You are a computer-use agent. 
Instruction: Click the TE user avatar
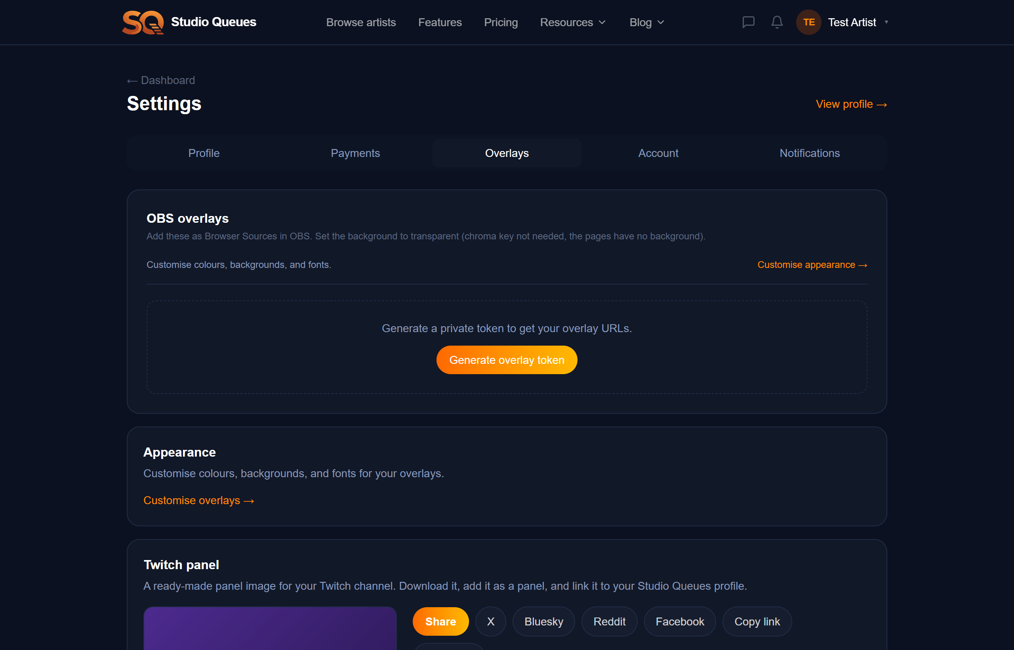pos(808,22)
